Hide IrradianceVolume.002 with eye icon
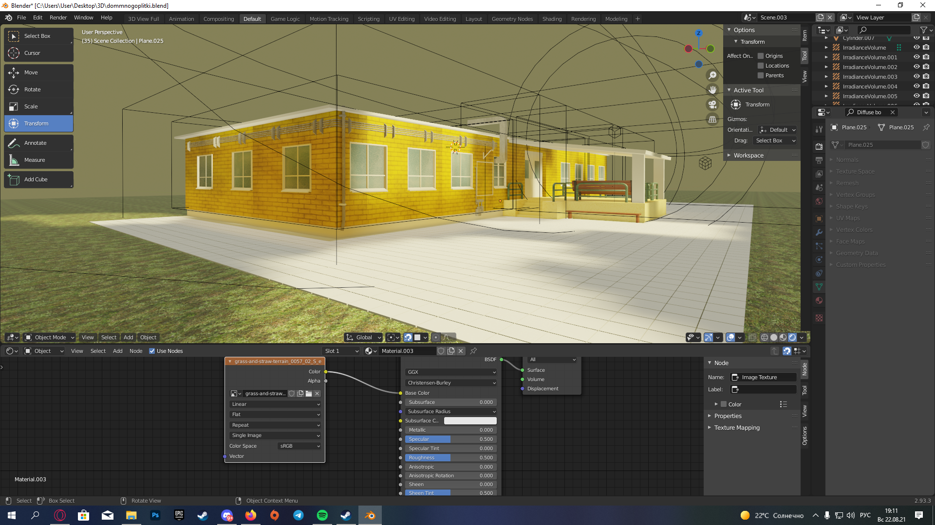Viewport: 935px width, 525px height. (916, 67)
